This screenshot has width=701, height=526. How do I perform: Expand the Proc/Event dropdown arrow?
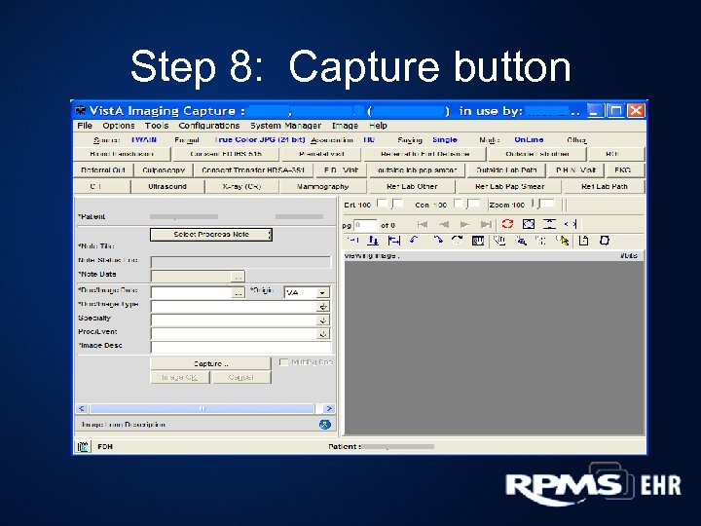point(323,334)
